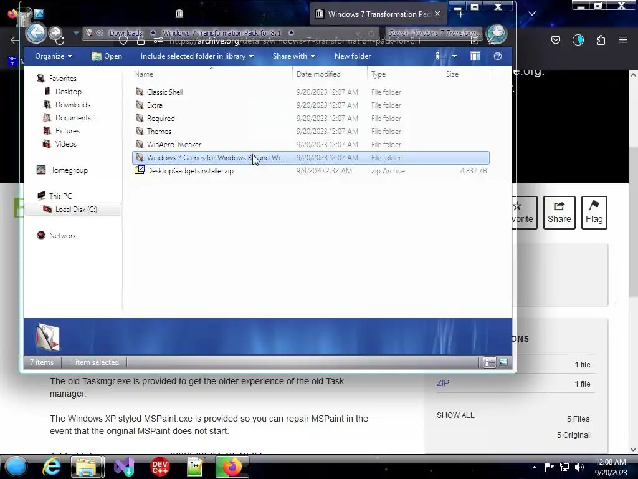
Task: Launch Dev-C++ from taskbar
Action: click(159, 467)
